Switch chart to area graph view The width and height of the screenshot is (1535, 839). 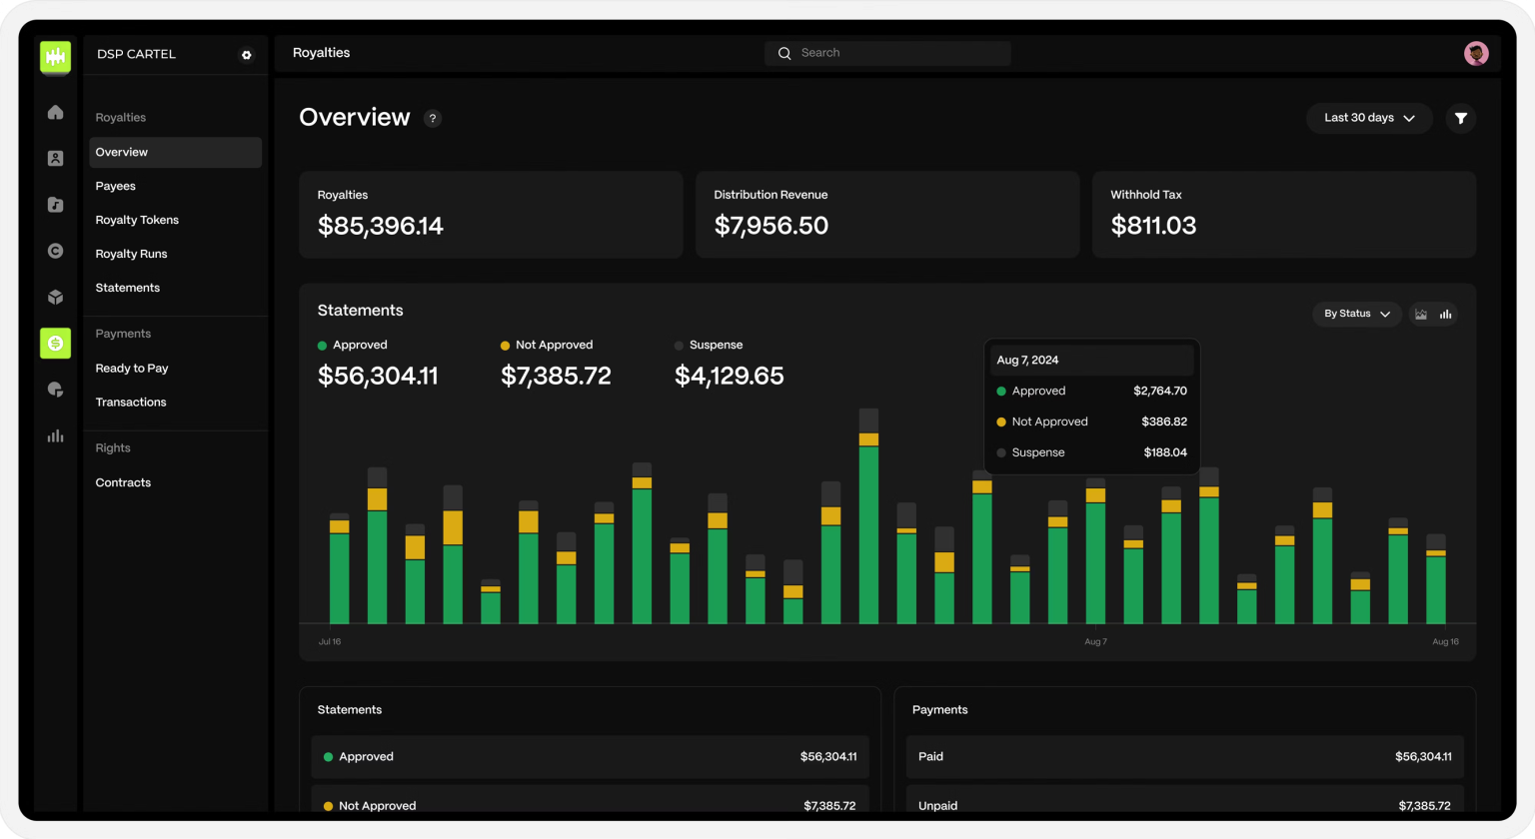1420,315
